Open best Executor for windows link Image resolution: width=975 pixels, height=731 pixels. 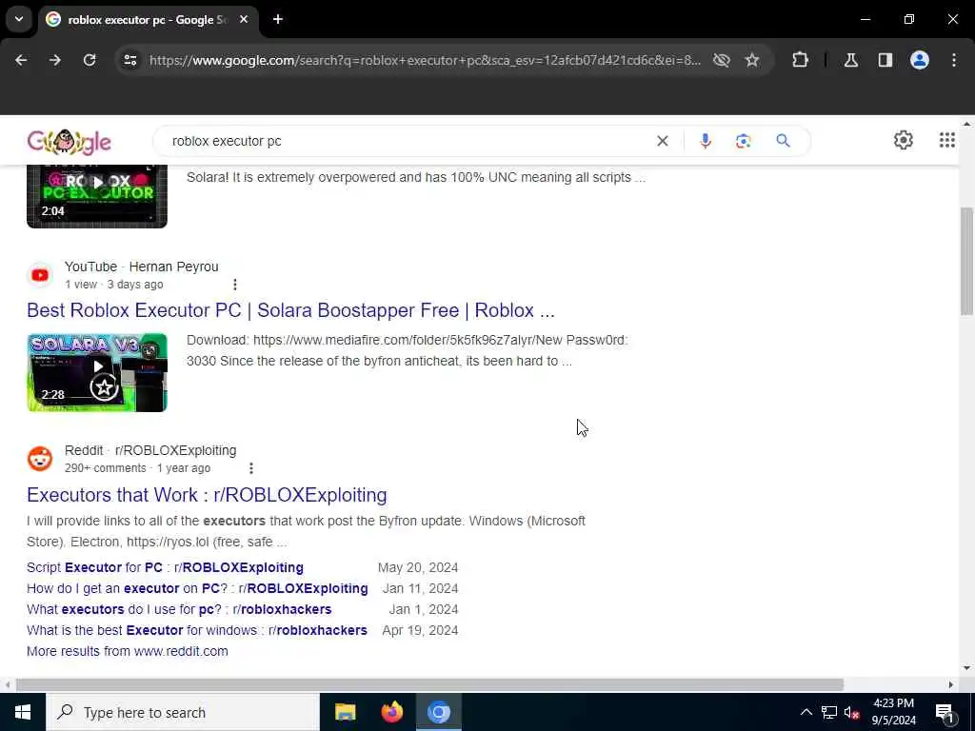coord(196,630)
